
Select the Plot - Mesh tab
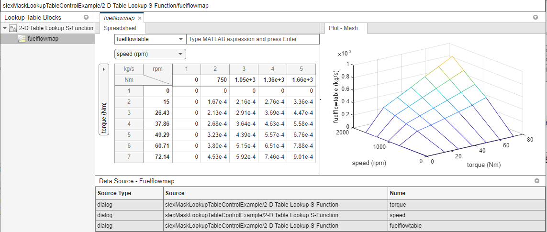[x=344, y=28]
